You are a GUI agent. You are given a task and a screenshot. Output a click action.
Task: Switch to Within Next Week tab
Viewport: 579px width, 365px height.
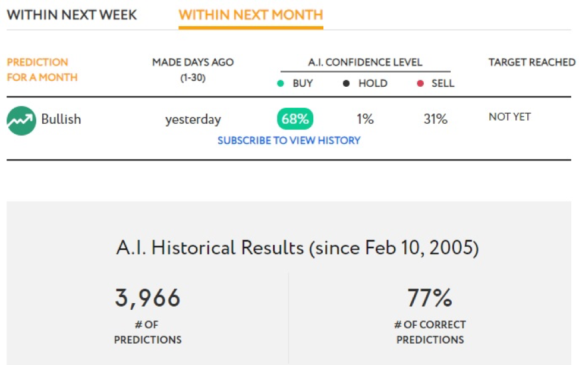coord(72,15)
